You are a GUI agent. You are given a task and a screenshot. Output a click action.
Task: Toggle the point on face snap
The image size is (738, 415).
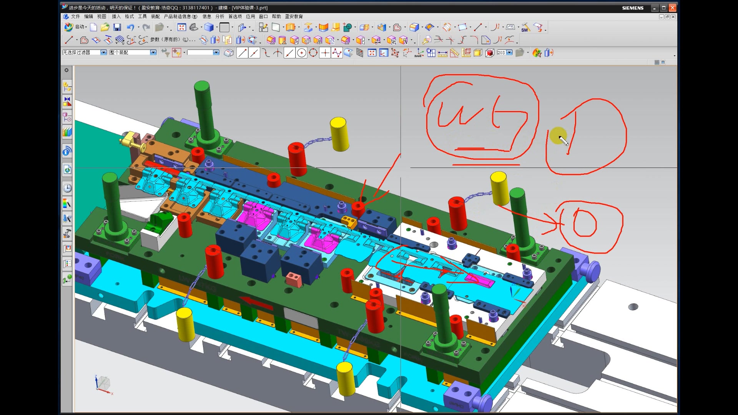[348, 53]
